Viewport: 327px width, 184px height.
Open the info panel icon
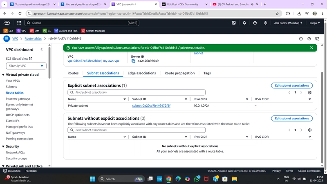tap(301, 38)
